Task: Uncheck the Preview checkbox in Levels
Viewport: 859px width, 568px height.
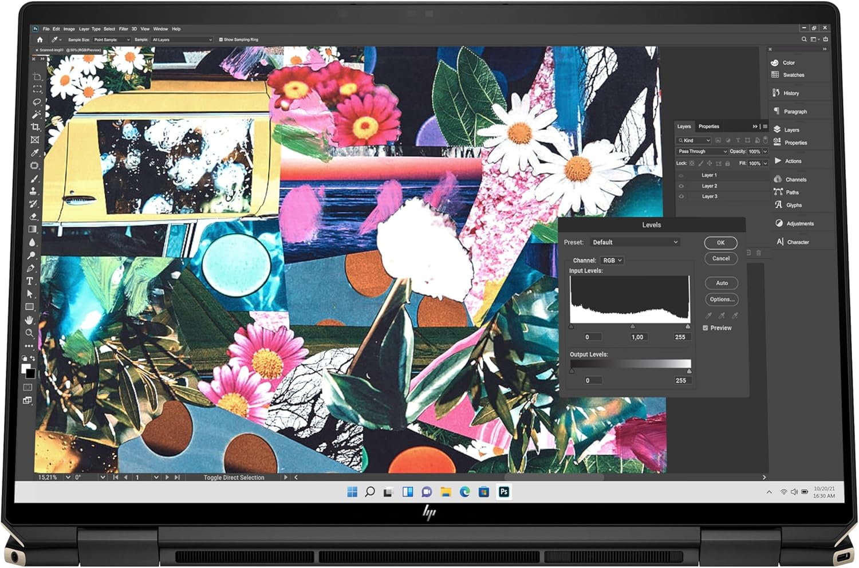Action: click(x=706, y=328)
